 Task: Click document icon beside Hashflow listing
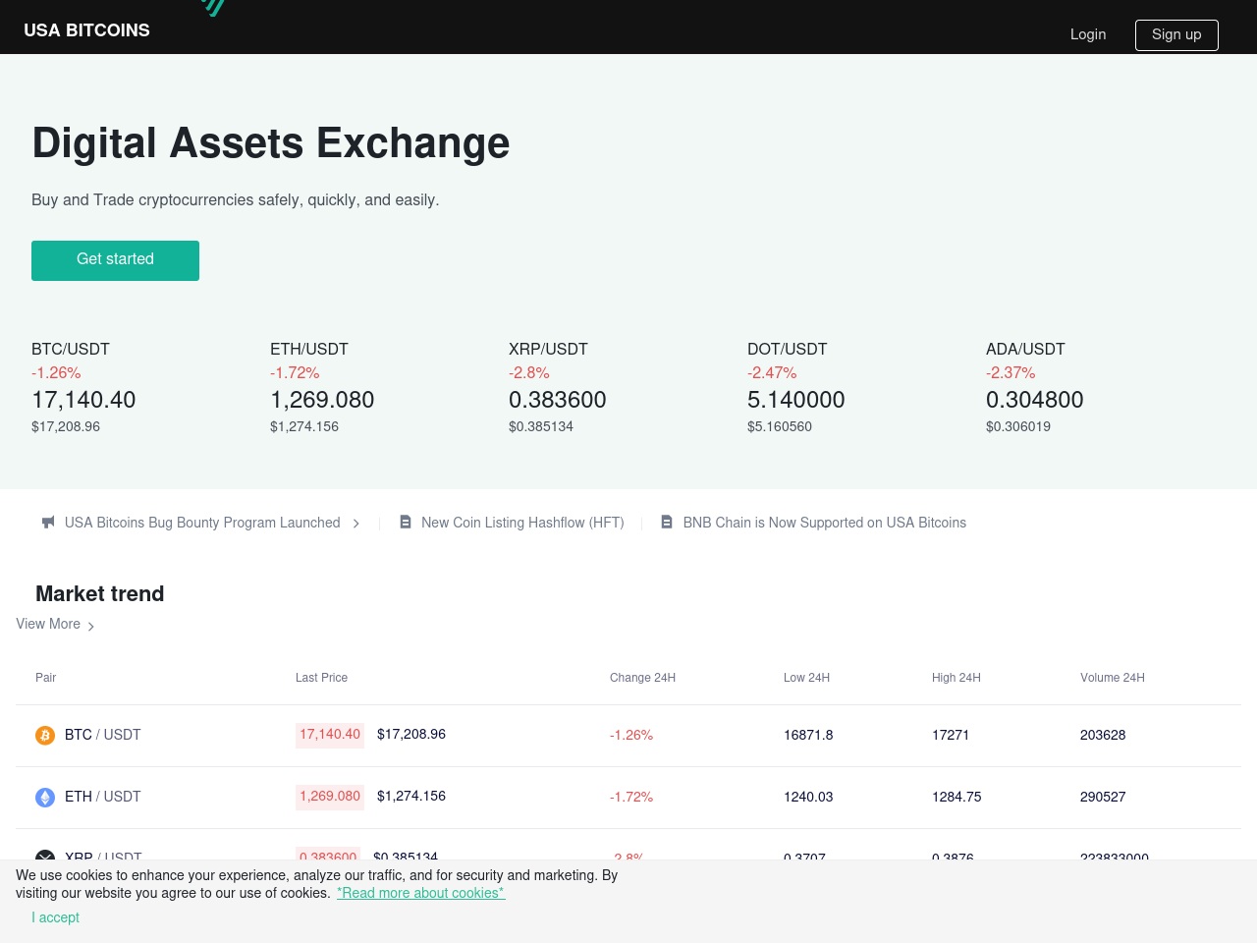405,523
